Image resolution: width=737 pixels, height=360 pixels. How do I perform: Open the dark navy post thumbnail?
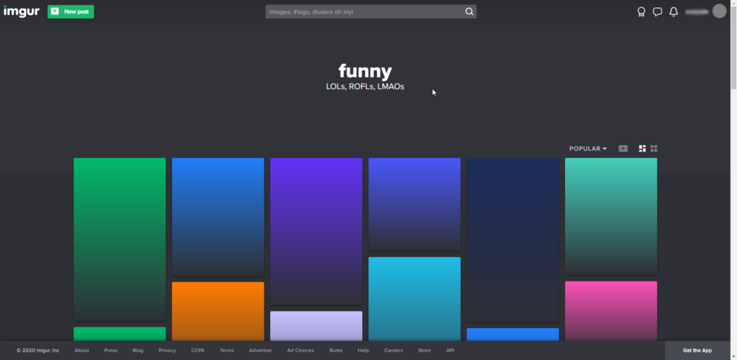pos(513,240)
